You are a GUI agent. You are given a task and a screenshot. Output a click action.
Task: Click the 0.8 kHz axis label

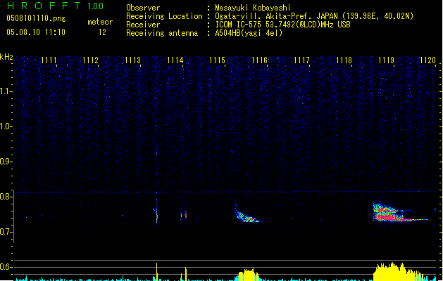pyautogui.click(x=6, y=197)
